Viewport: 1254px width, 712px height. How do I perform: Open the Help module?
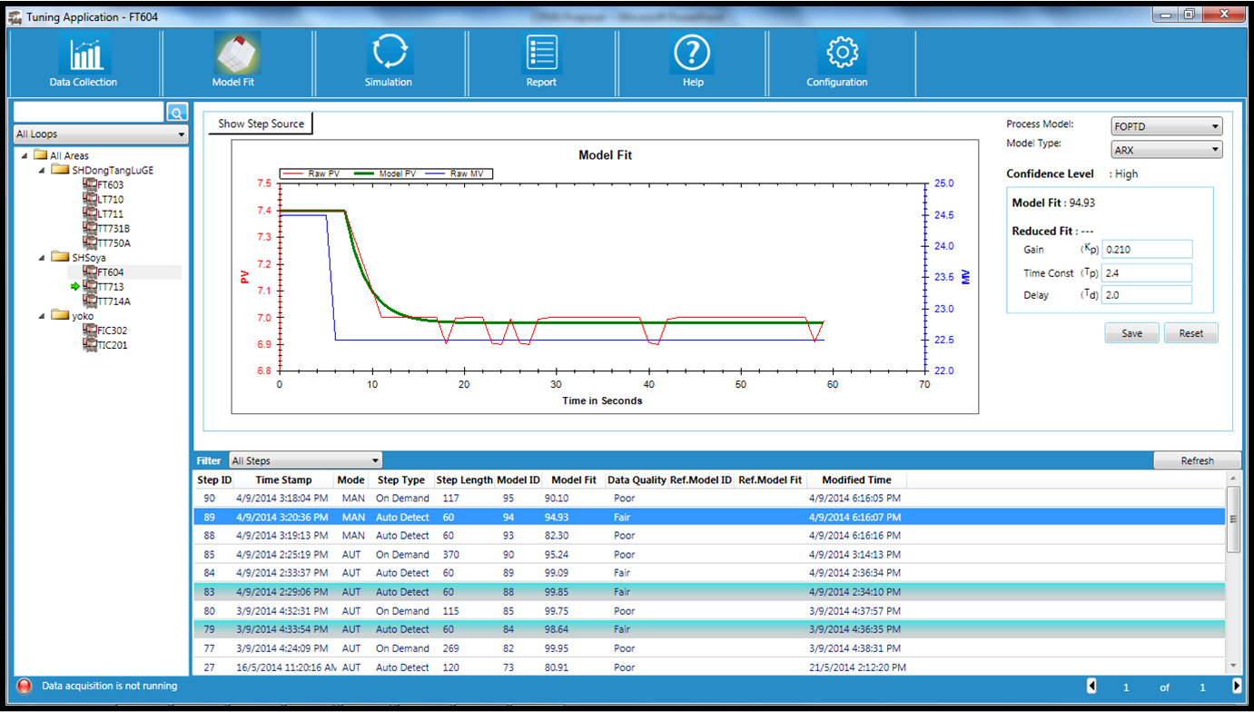point(692,61)
